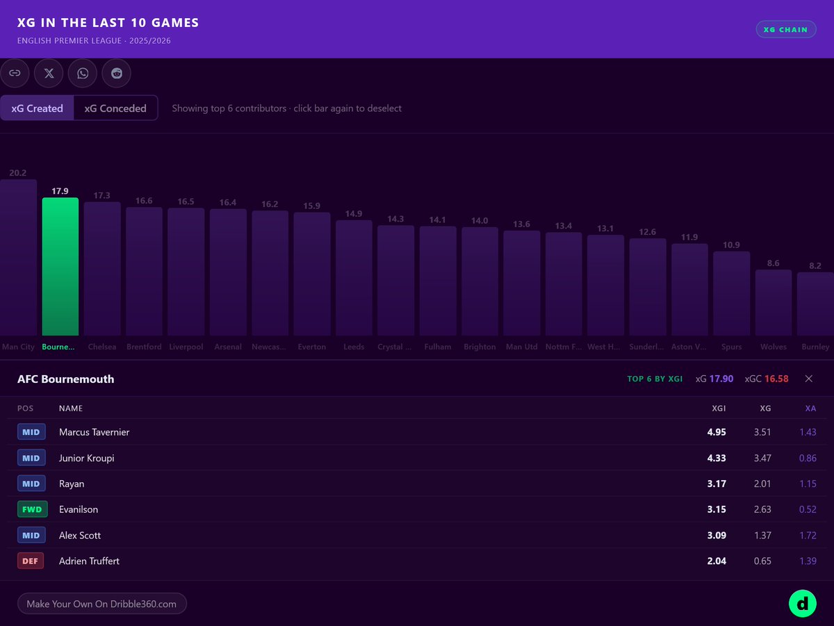The image size is (834, 626).
Task: Open Make Your Own On Dribble360.com
Action: pyautogui.click(x=101, y=604)
